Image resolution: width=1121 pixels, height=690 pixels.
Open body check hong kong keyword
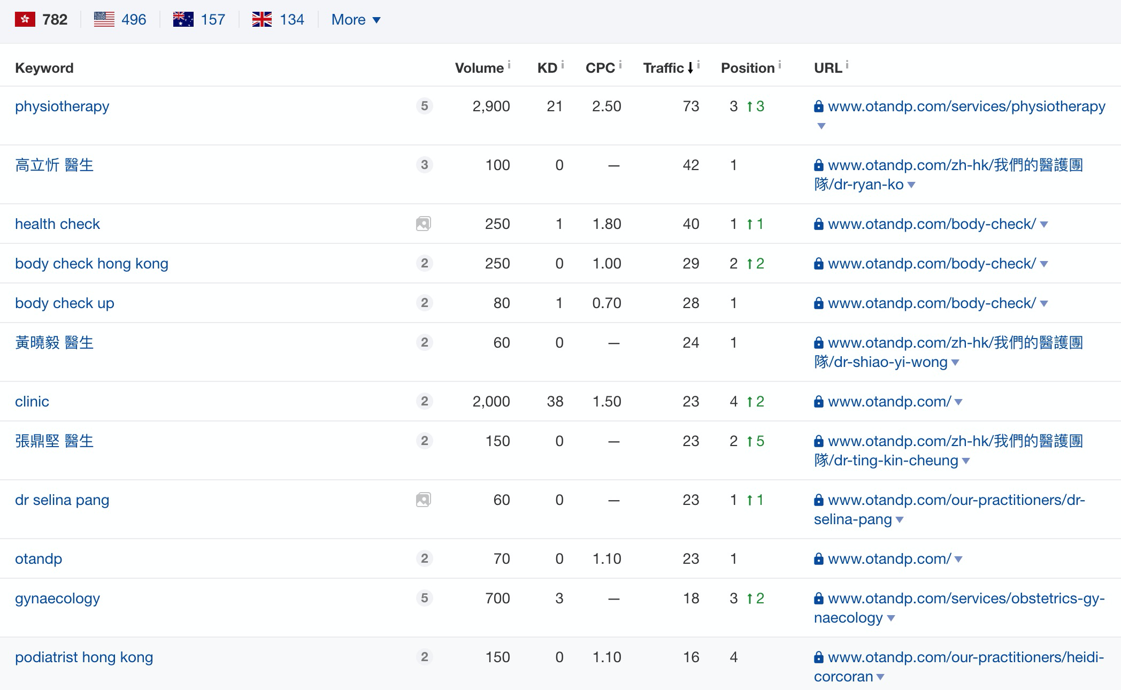click(x=91, y=264)
